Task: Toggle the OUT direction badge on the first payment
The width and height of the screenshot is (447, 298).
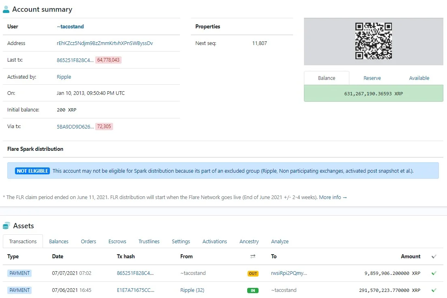Action: coord(253,273)
